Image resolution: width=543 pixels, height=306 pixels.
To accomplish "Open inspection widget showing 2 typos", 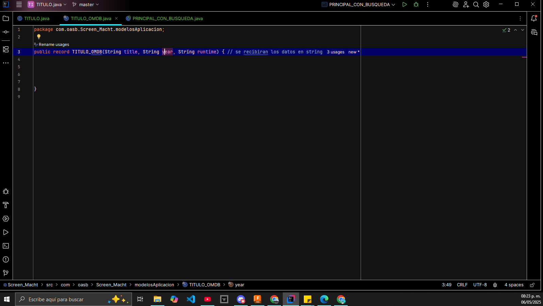I will click(x=506, y=30).
